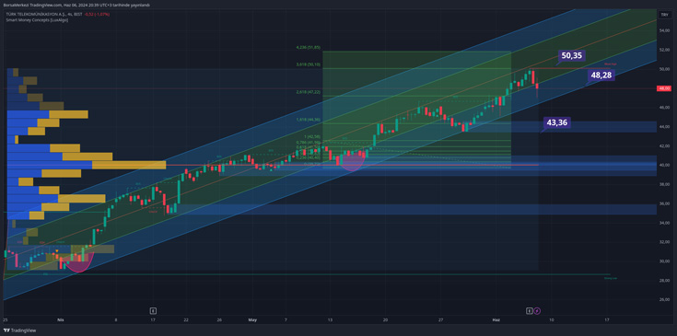Click the May month label on time axis
Viewport: 677px width, 336px height.
click(x=252, y=320)
